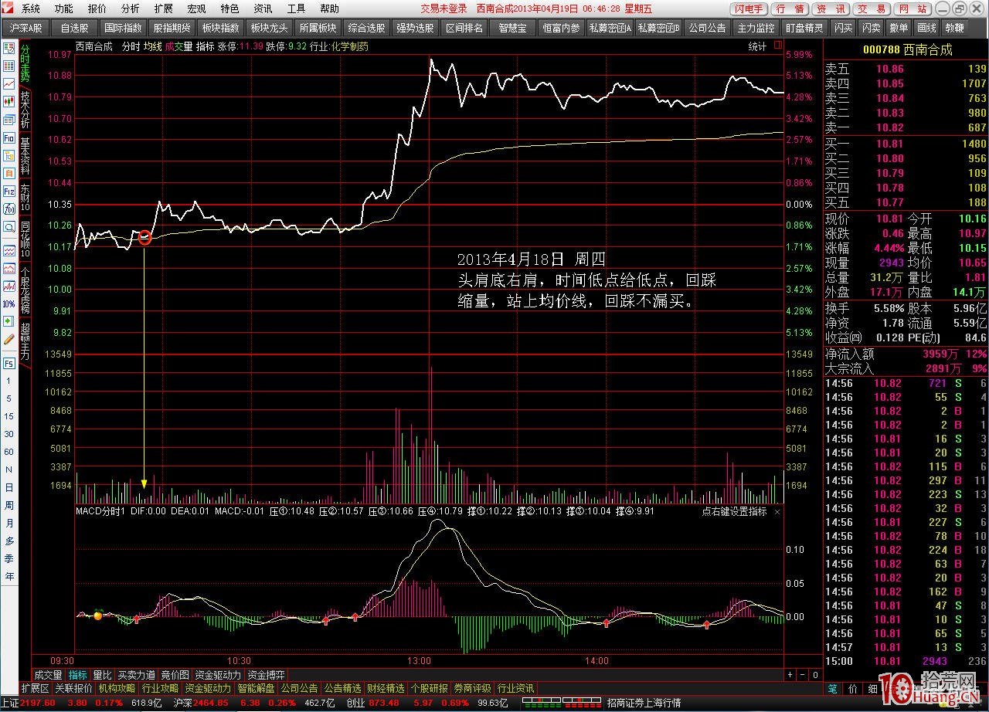Click the 10% price move icon
Image resolution: width=989 pixels, height=712 pixels.
click(9, 303)
